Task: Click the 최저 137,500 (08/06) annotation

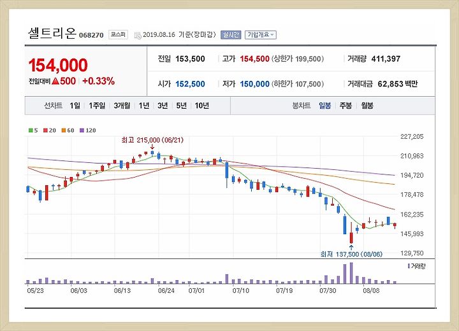Action: point(351,254)
